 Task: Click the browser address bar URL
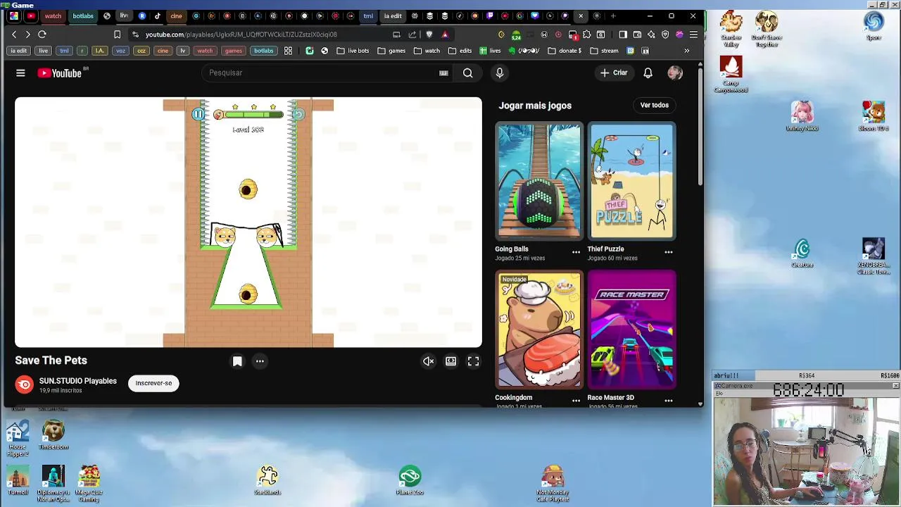(241, 34)
